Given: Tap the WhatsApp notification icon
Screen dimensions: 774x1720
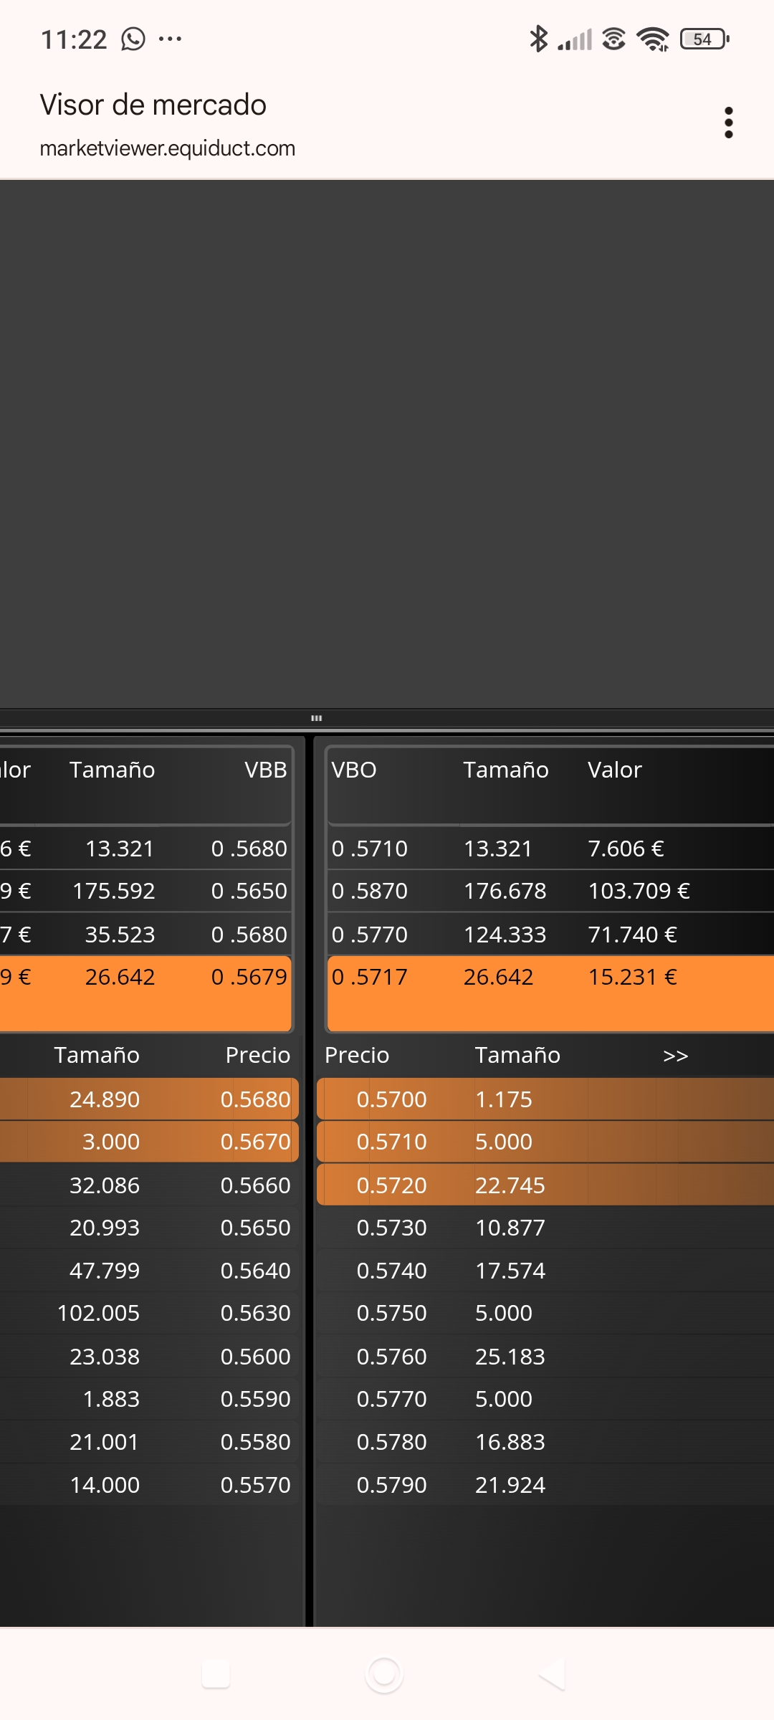Looking at the screenshot, I should point(133,39).
